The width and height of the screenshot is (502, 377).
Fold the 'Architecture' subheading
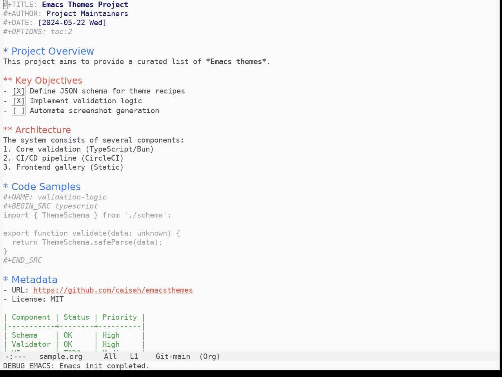(37, 130)
